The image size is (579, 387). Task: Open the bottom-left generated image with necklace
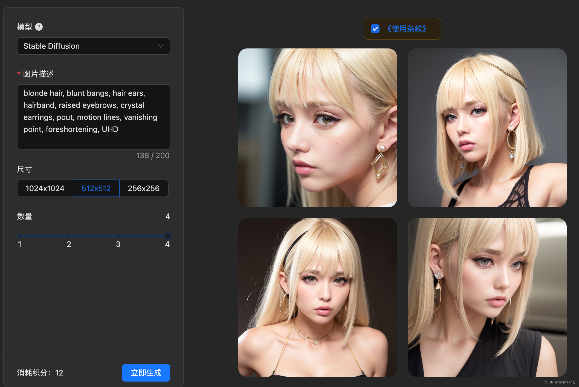(x=318, y=298)
